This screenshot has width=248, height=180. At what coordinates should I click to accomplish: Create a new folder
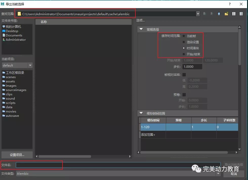(x=226, y=14)
